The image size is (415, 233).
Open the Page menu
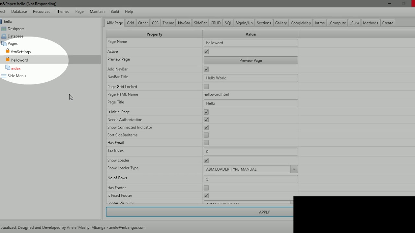coord(79,11)
